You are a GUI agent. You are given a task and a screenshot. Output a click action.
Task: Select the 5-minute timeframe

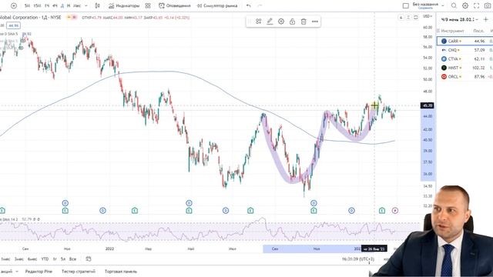pyautogui.click(x=28, y=5)
